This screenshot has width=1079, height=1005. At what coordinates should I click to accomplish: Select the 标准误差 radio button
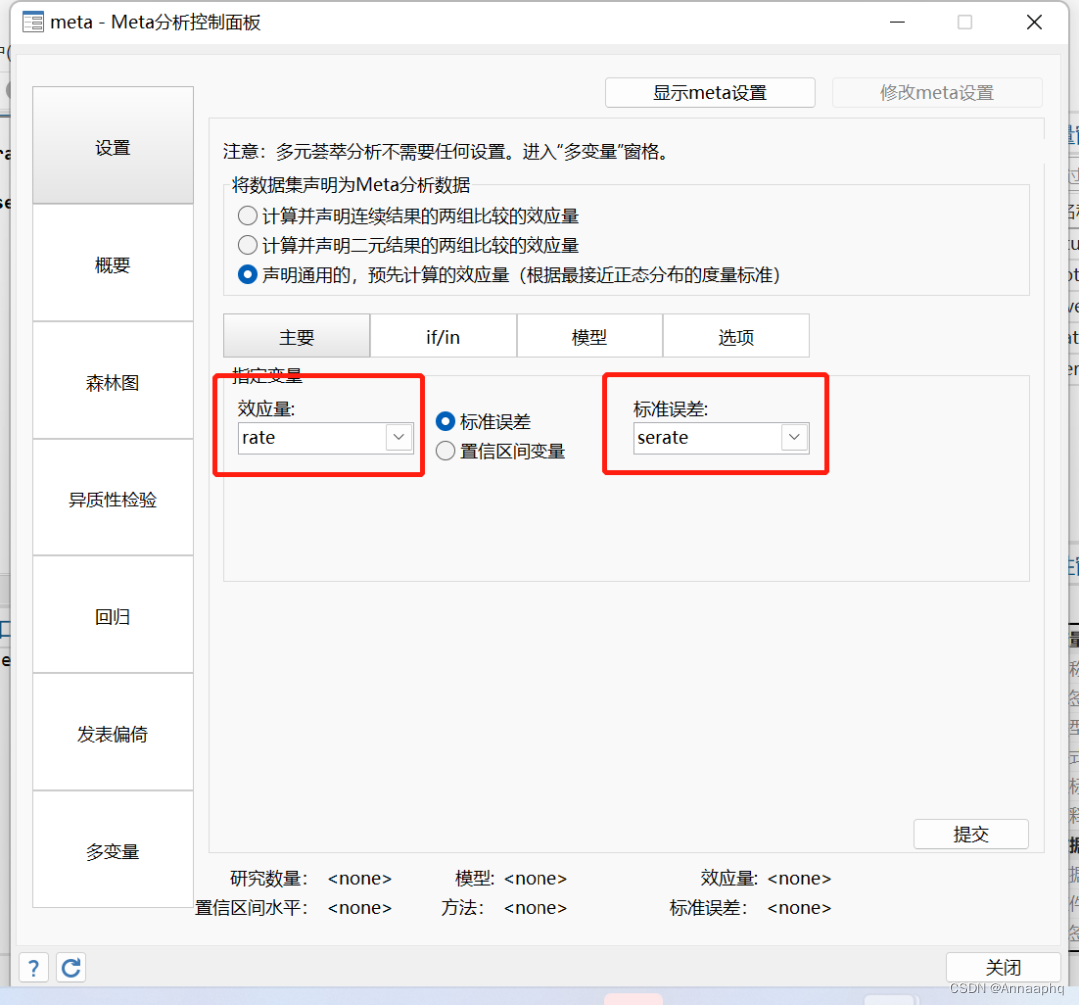445,421
